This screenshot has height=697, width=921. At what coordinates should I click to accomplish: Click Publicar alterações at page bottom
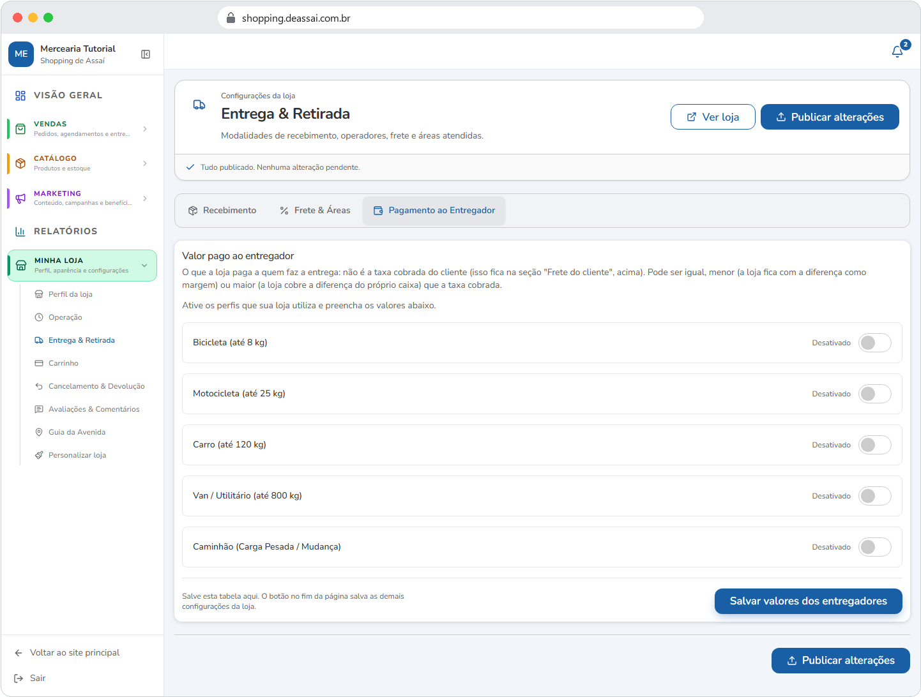click(841, 661)
